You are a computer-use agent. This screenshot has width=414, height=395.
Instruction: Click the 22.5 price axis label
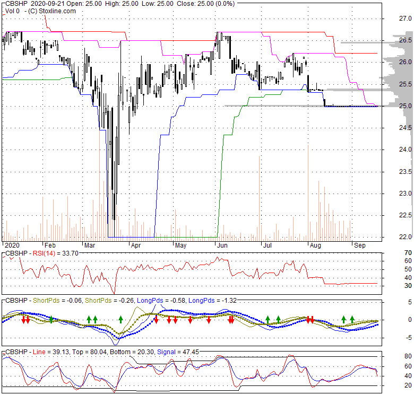(x=406, y=215)
